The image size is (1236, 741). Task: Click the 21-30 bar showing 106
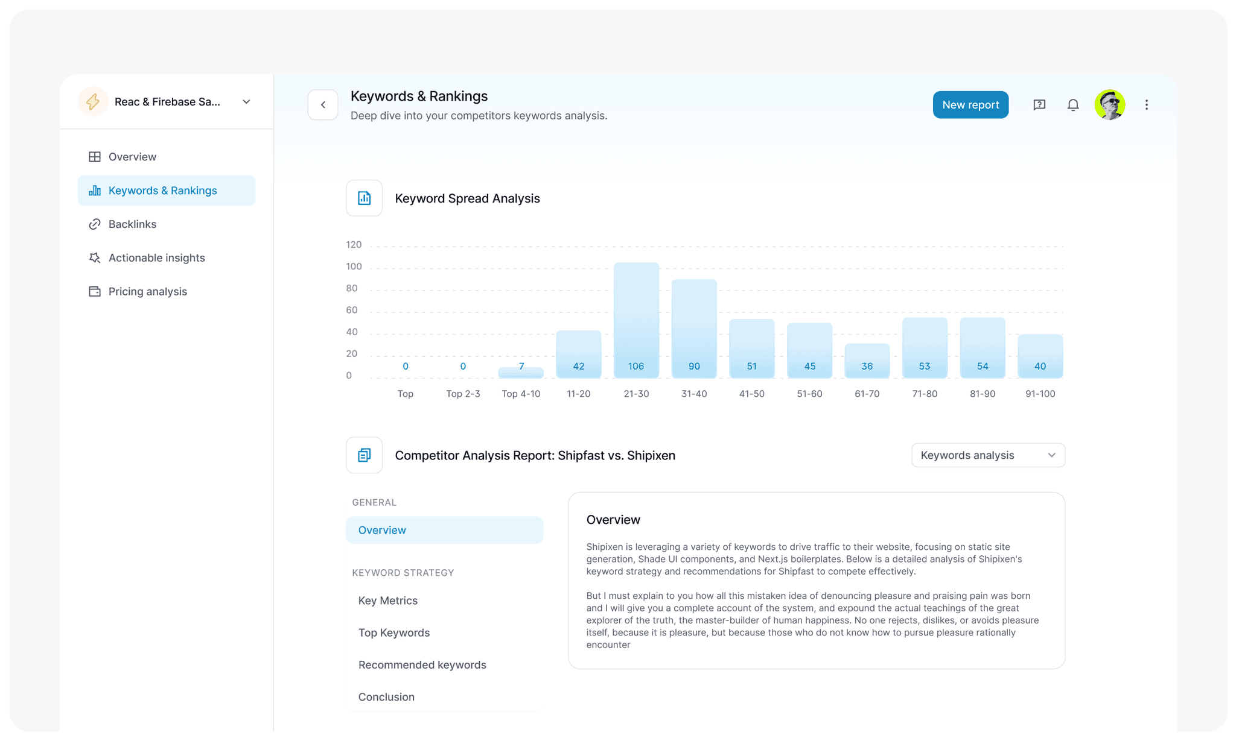click(x=636, y=320)
